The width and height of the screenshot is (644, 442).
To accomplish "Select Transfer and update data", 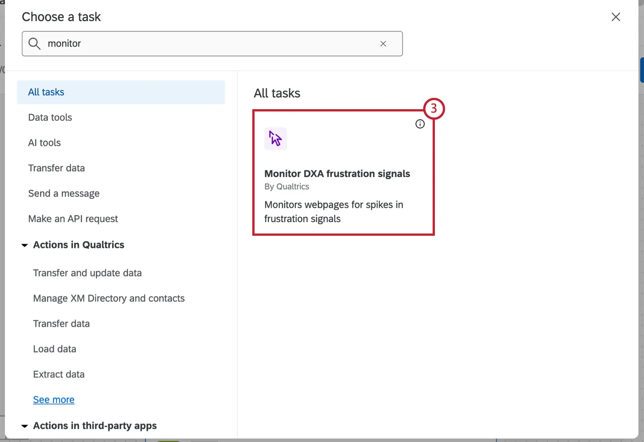I will click(x=87, y=273).
